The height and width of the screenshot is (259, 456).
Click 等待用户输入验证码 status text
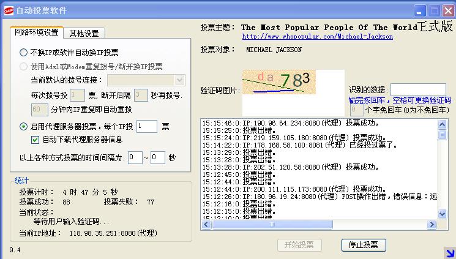point(71,222)
